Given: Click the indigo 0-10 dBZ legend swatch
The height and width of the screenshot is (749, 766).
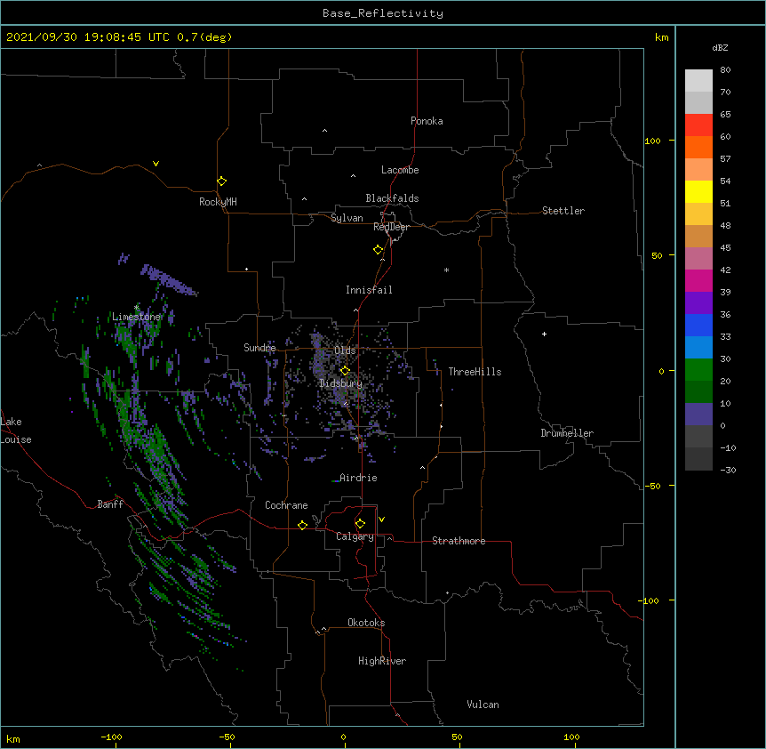Looking at the screenshot, I should coord(698,415).
